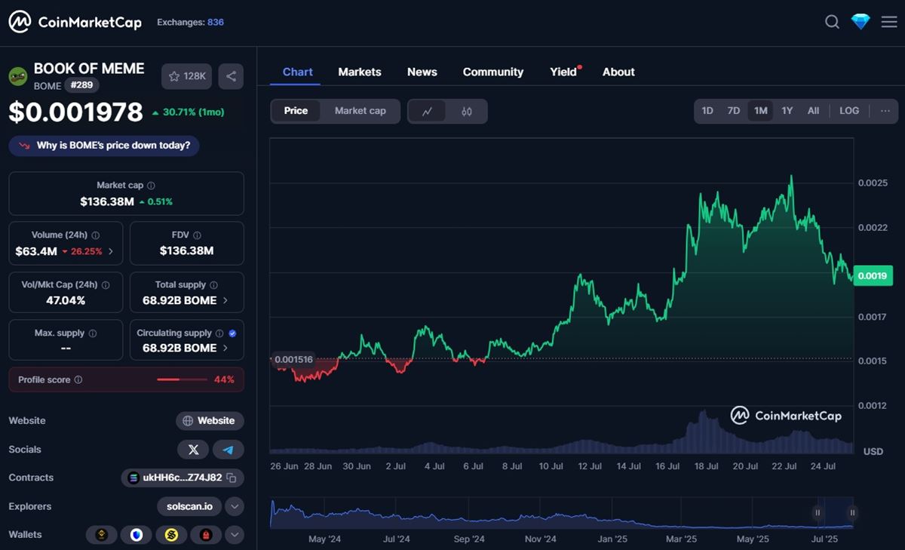Click the info icon next to Profile score
This screenshot has height=550, width=905.
[x=78, y=380]
